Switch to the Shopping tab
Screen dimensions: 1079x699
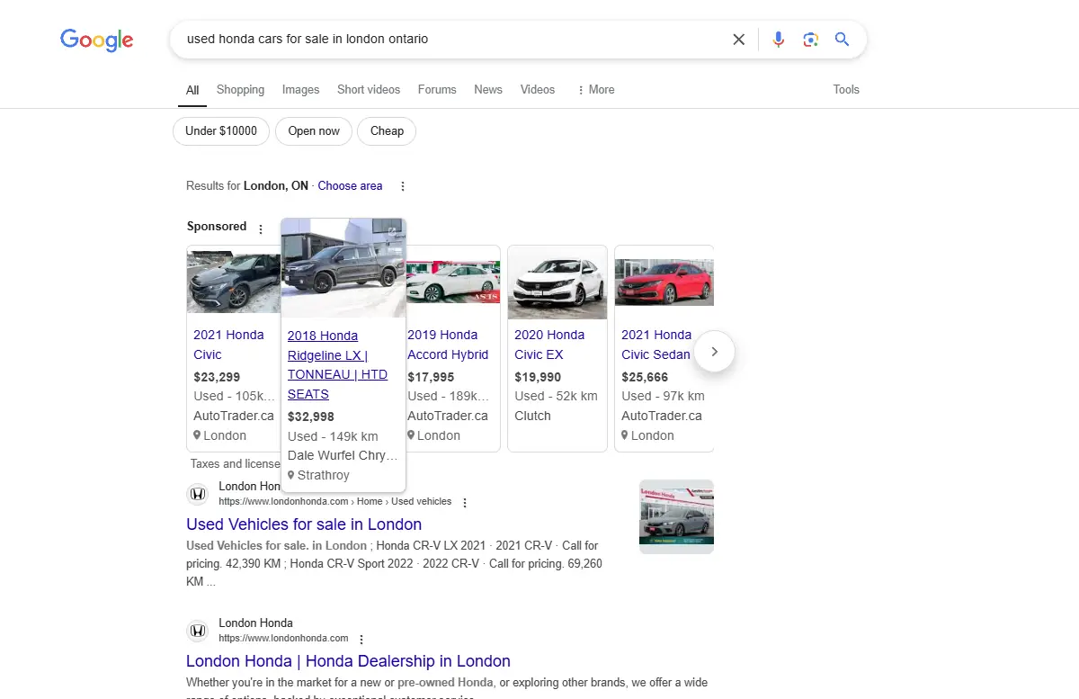tap(240, 90)
